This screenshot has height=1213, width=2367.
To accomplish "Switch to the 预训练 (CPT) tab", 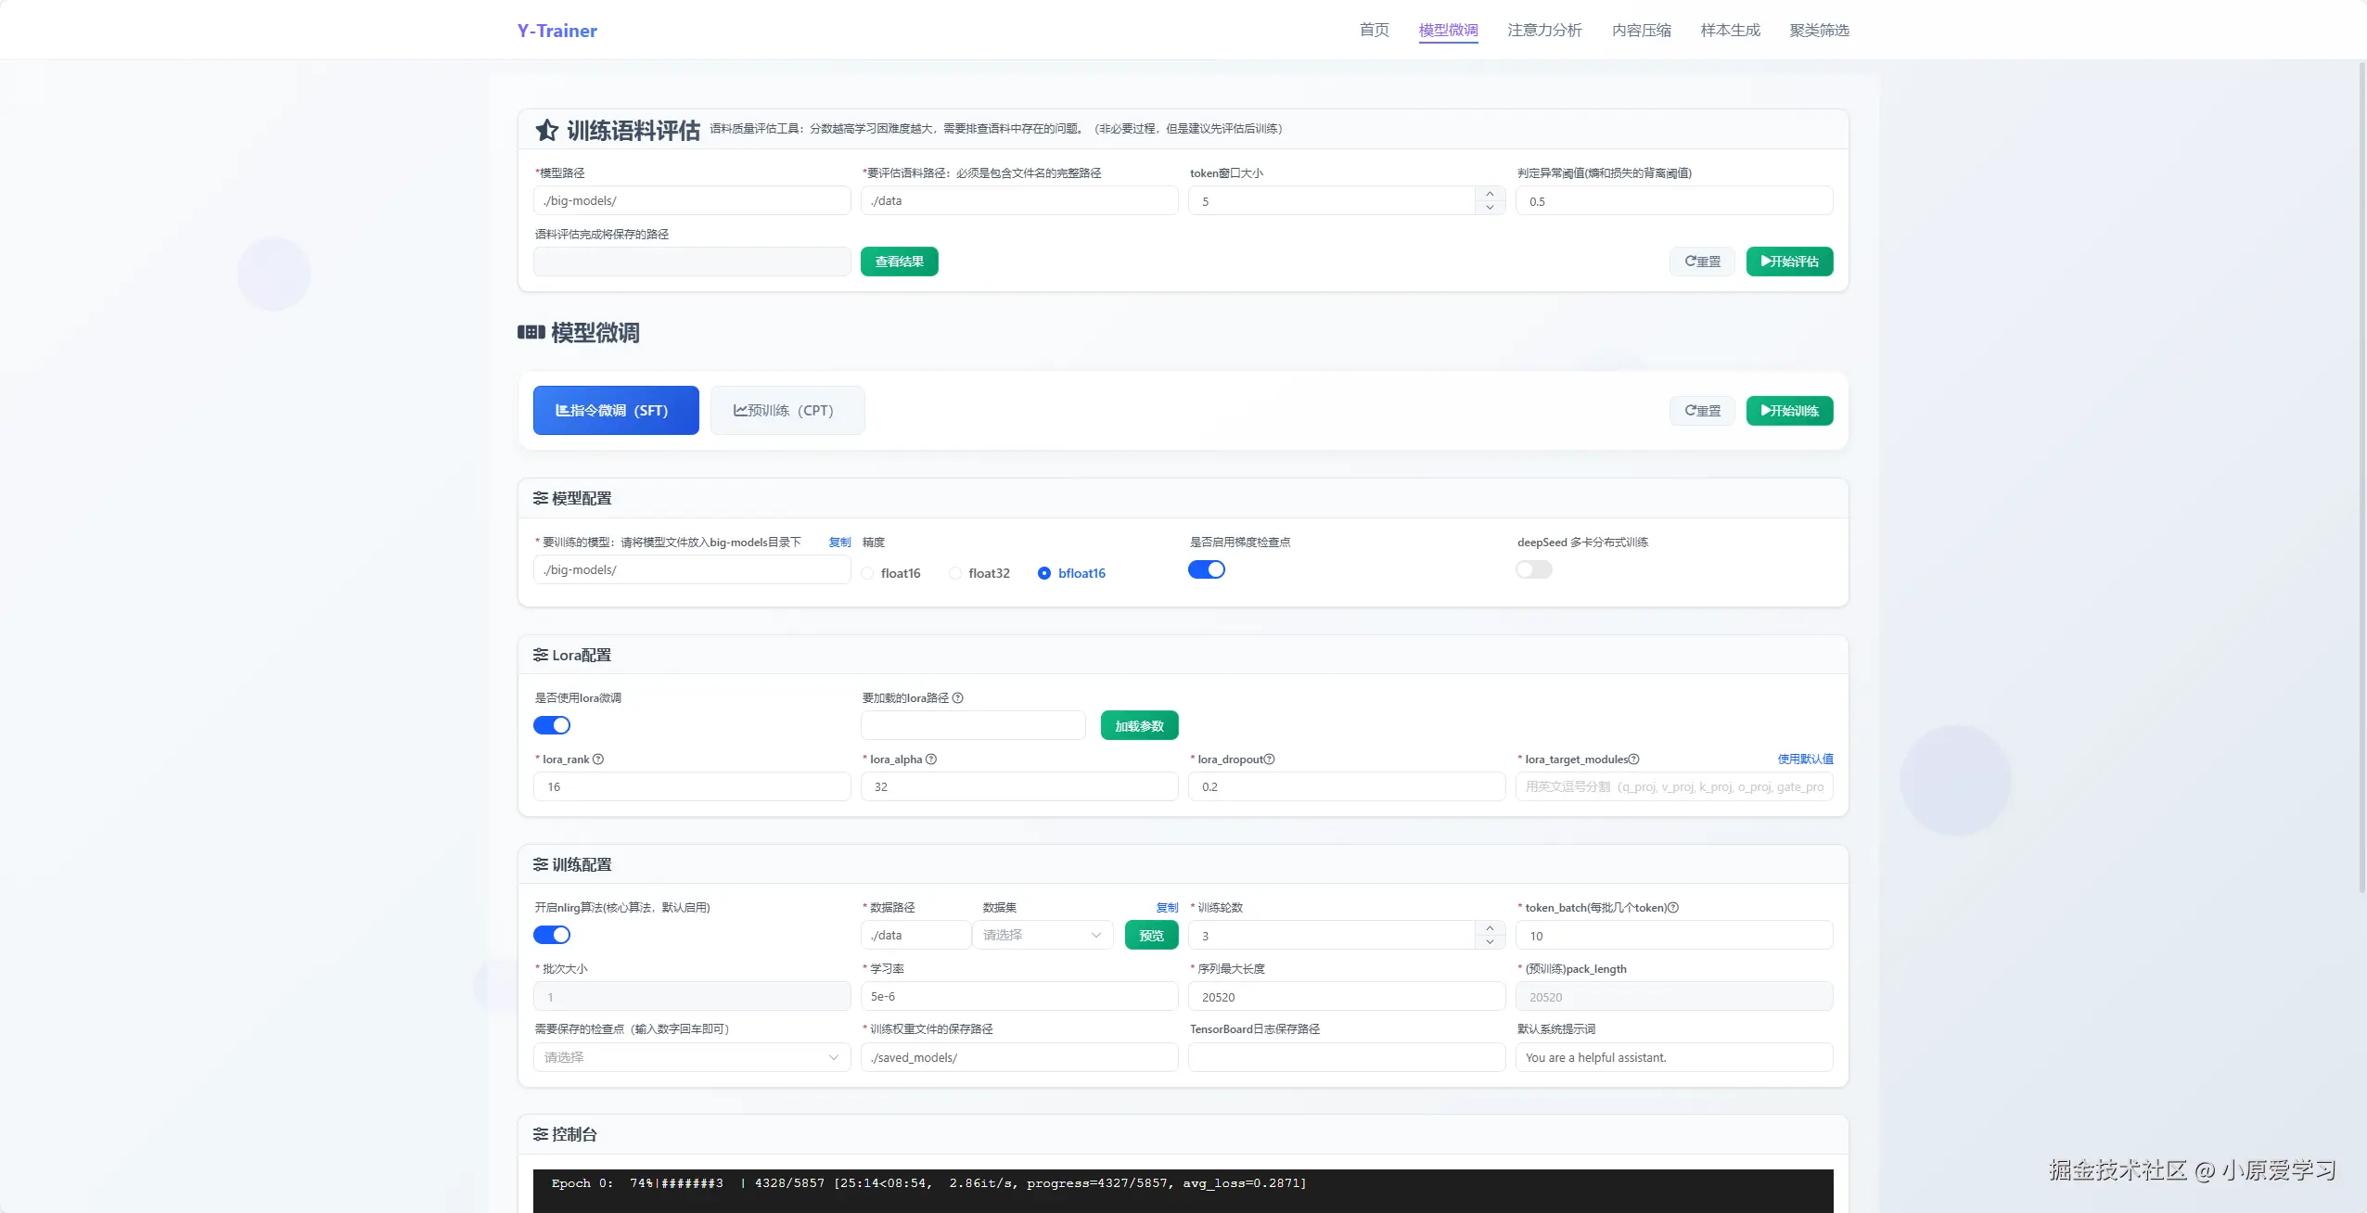I will pyautogui.click(x=787, y=411).
